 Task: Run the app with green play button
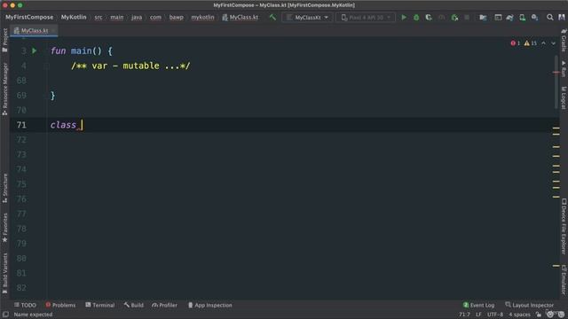pyautogui.click(x=404, y=17)
